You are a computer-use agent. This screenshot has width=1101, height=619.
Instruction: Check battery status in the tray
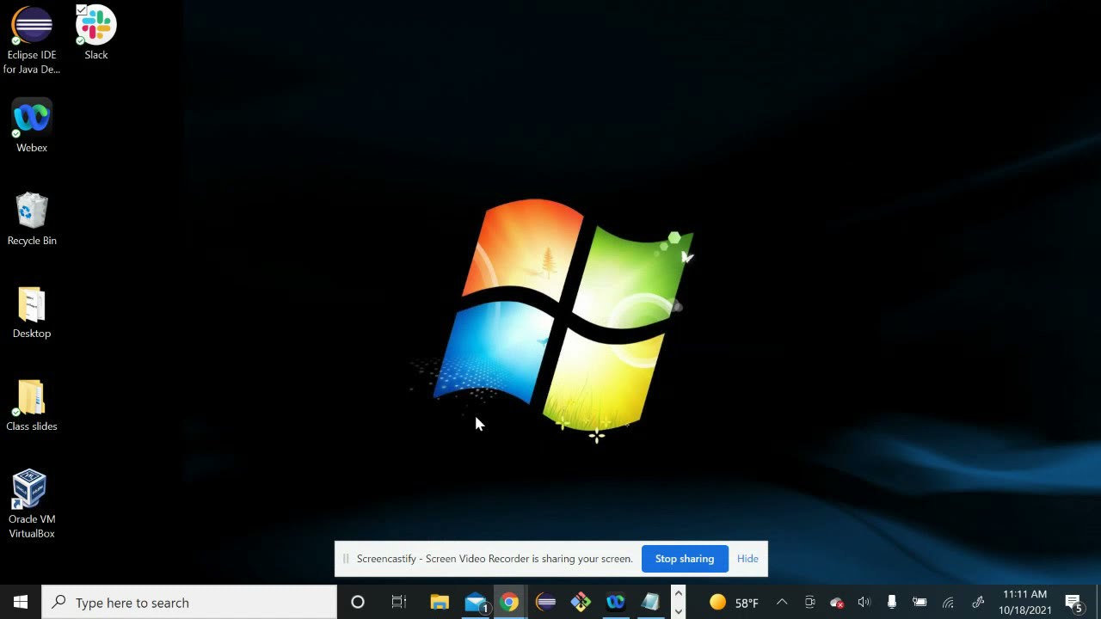click(920, 603)
